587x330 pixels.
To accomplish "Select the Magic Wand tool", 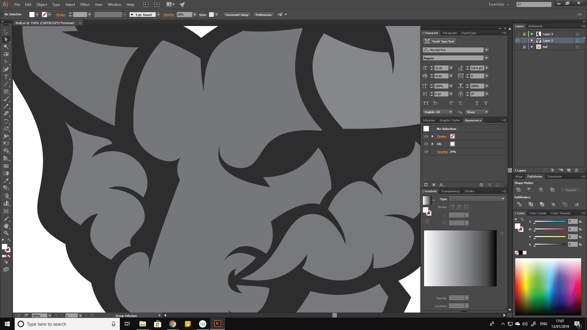I will point(6,46).
